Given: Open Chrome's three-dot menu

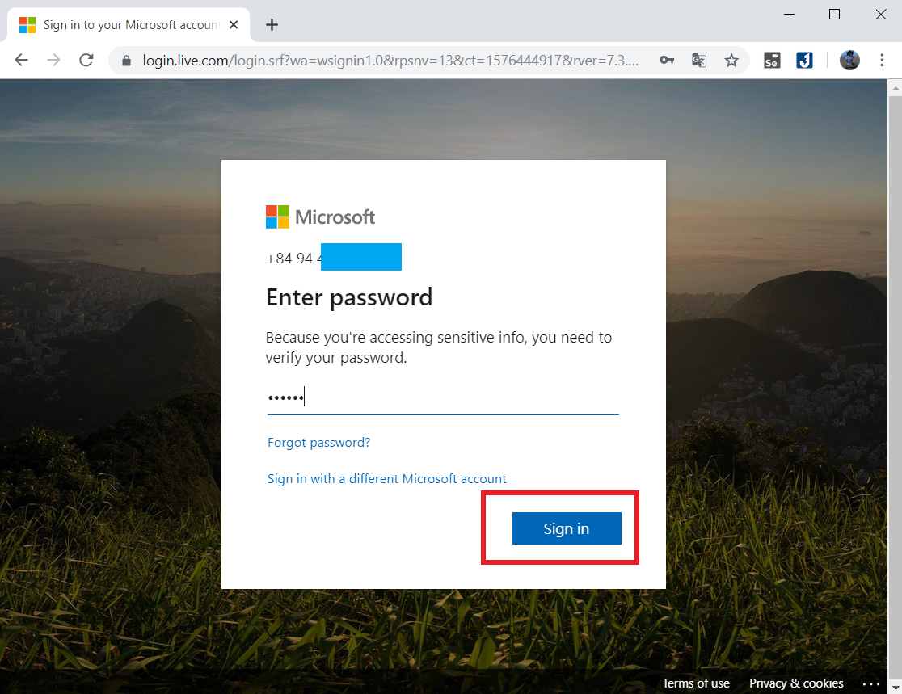Looking at the screenshot, I should [882, 60].
